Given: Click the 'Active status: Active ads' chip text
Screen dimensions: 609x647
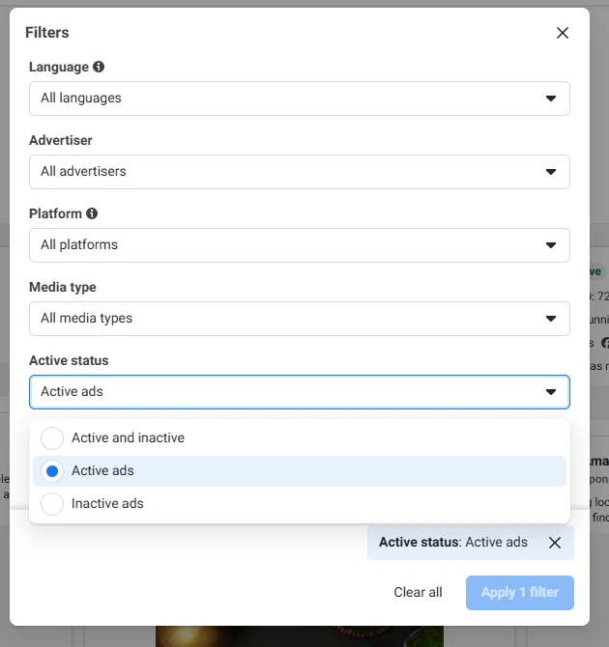Looking at the screenshot, I should pyautogui.click(x=453, y=542).
